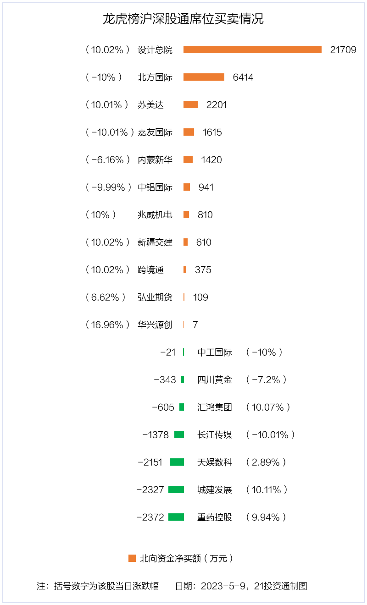Screen dimensions: 367x605
Task: Click the -2372 value label
Action: point(150,517)
